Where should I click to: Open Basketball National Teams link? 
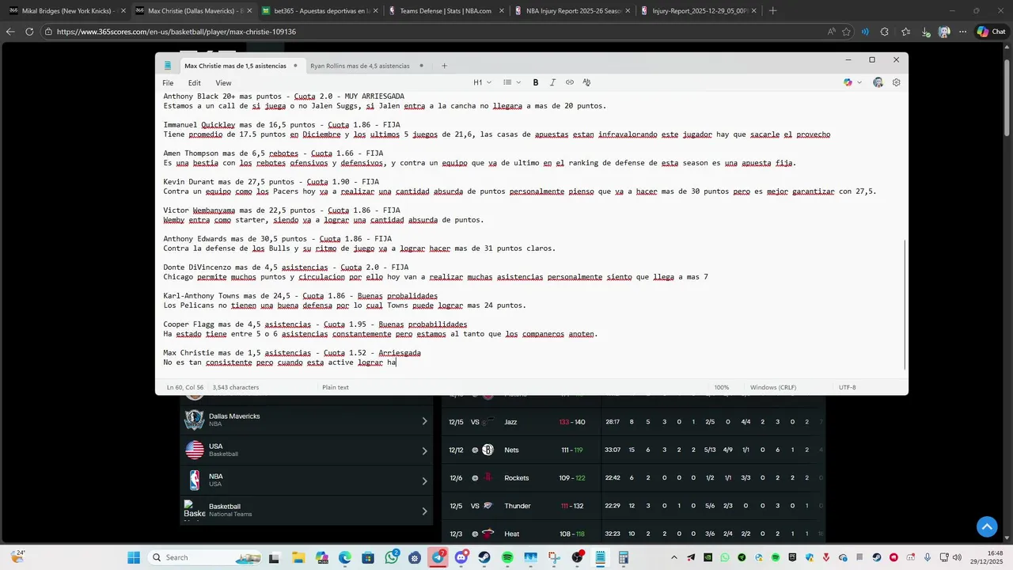tap(308, 511)
